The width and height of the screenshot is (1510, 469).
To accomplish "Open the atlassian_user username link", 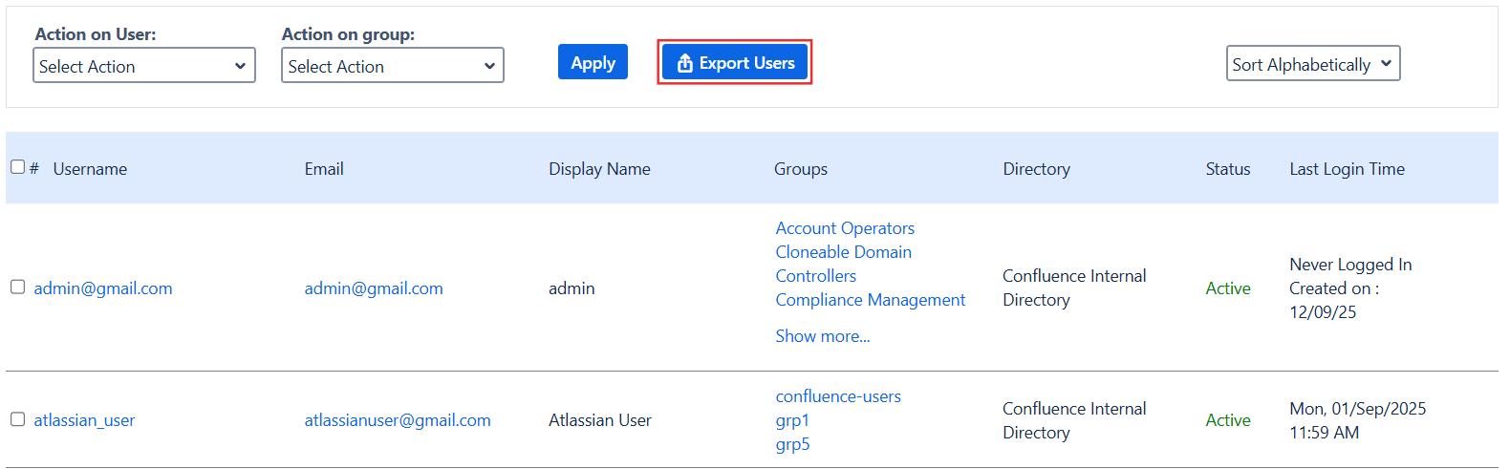I will 84,420.
